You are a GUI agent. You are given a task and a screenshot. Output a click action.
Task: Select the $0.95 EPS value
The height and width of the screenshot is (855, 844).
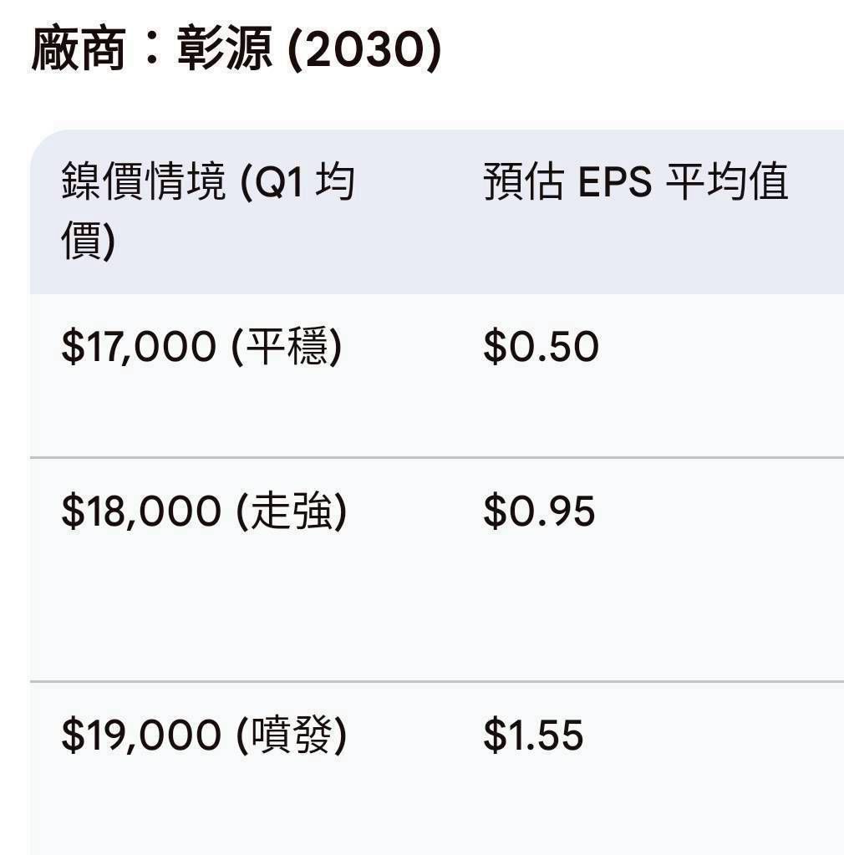point(539,511)
